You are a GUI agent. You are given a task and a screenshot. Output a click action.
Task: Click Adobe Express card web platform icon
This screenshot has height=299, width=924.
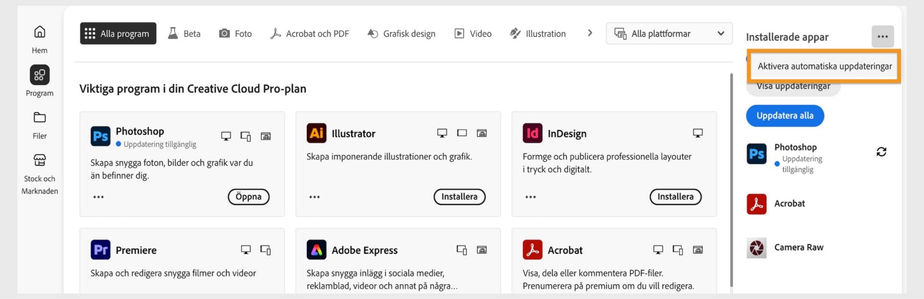[x=482, y=249]
